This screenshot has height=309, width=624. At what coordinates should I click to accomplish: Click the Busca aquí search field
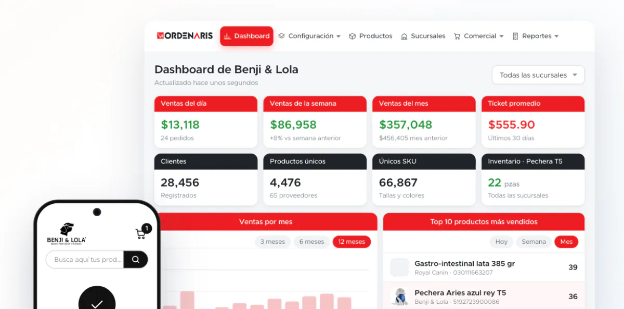coord(85,259)
